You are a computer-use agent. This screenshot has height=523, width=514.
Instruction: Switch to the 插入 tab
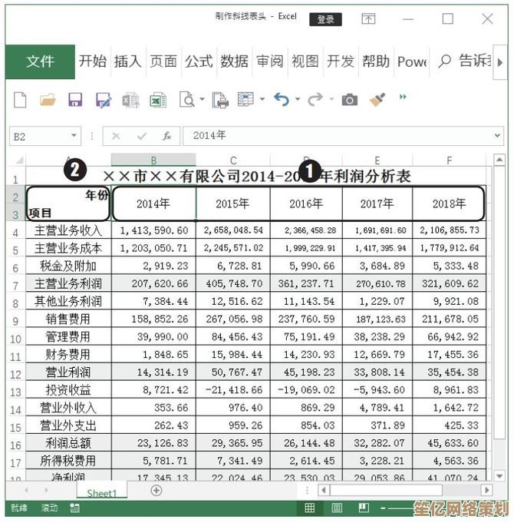pyautogui.click(x=128, y=61)
